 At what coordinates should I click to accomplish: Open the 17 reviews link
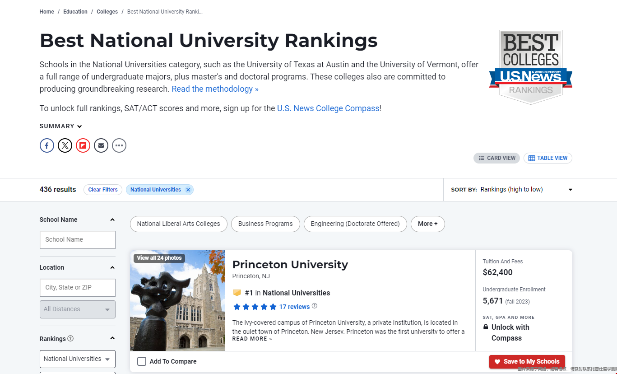tap(294, 307)
